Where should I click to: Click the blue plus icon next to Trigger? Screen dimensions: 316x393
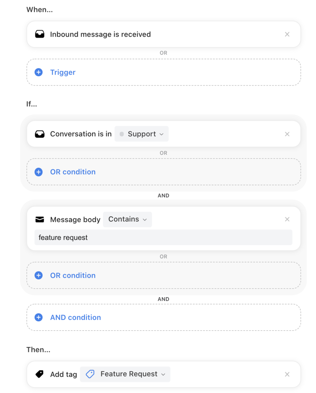[x=38, y=72]
